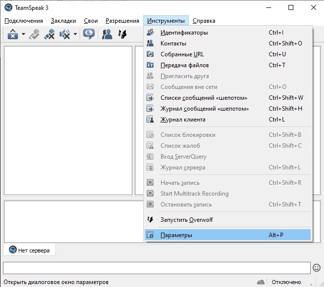This screenshot has height=287, width=324.
Task: Click the Пригласить друга menu item
Action: 228,76
